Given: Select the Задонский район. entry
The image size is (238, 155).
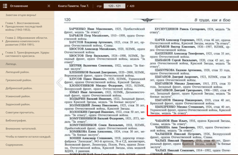Looking at the screenshot, I should click(27, 104).
